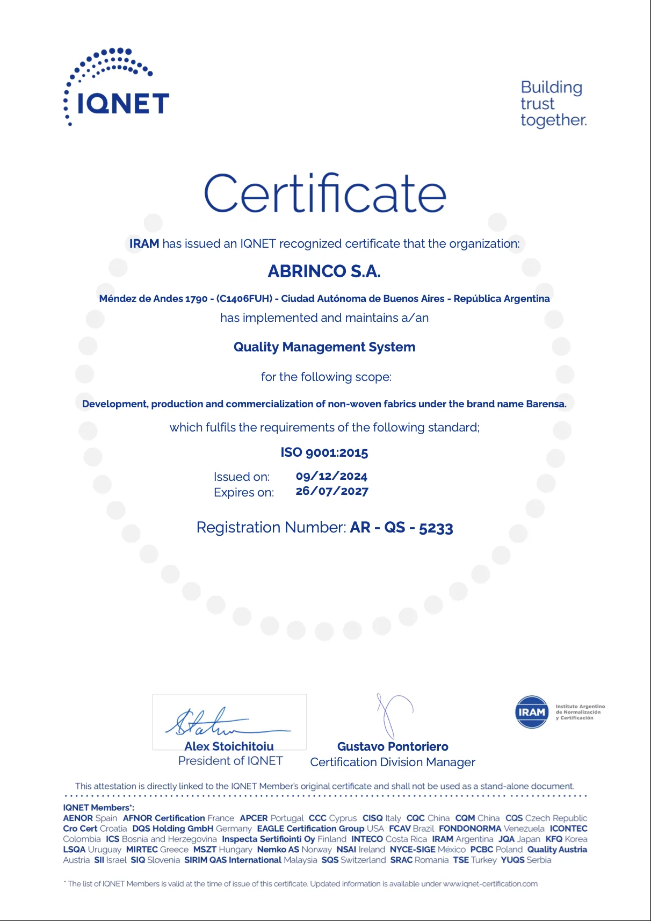Click 'AFNOR Certification' in members list
Screen dimensions: 651x921
(x=164, y=818)
